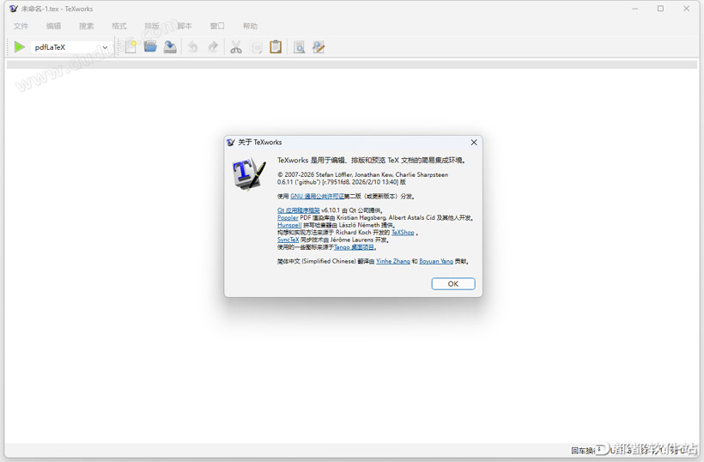Open the 帮助 menu

click(x=250, y=26)
